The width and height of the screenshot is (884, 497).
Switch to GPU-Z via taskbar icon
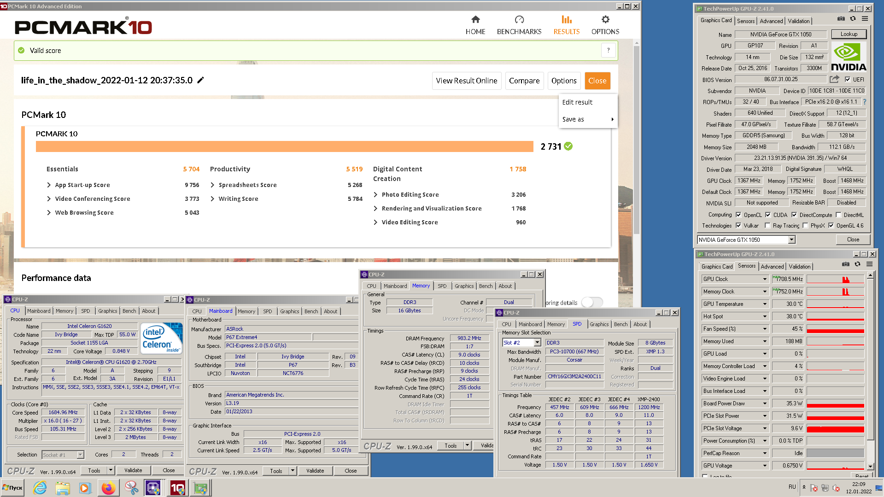200,487
